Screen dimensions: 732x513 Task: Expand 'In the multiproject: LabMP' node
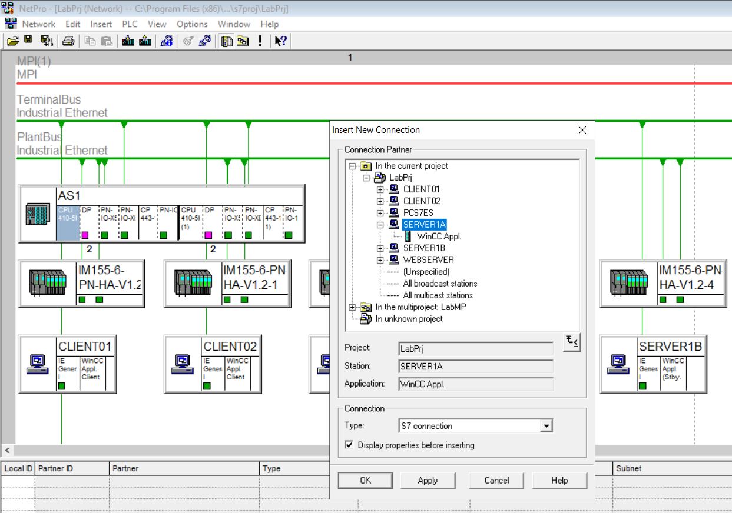click(x=353, y=307)
